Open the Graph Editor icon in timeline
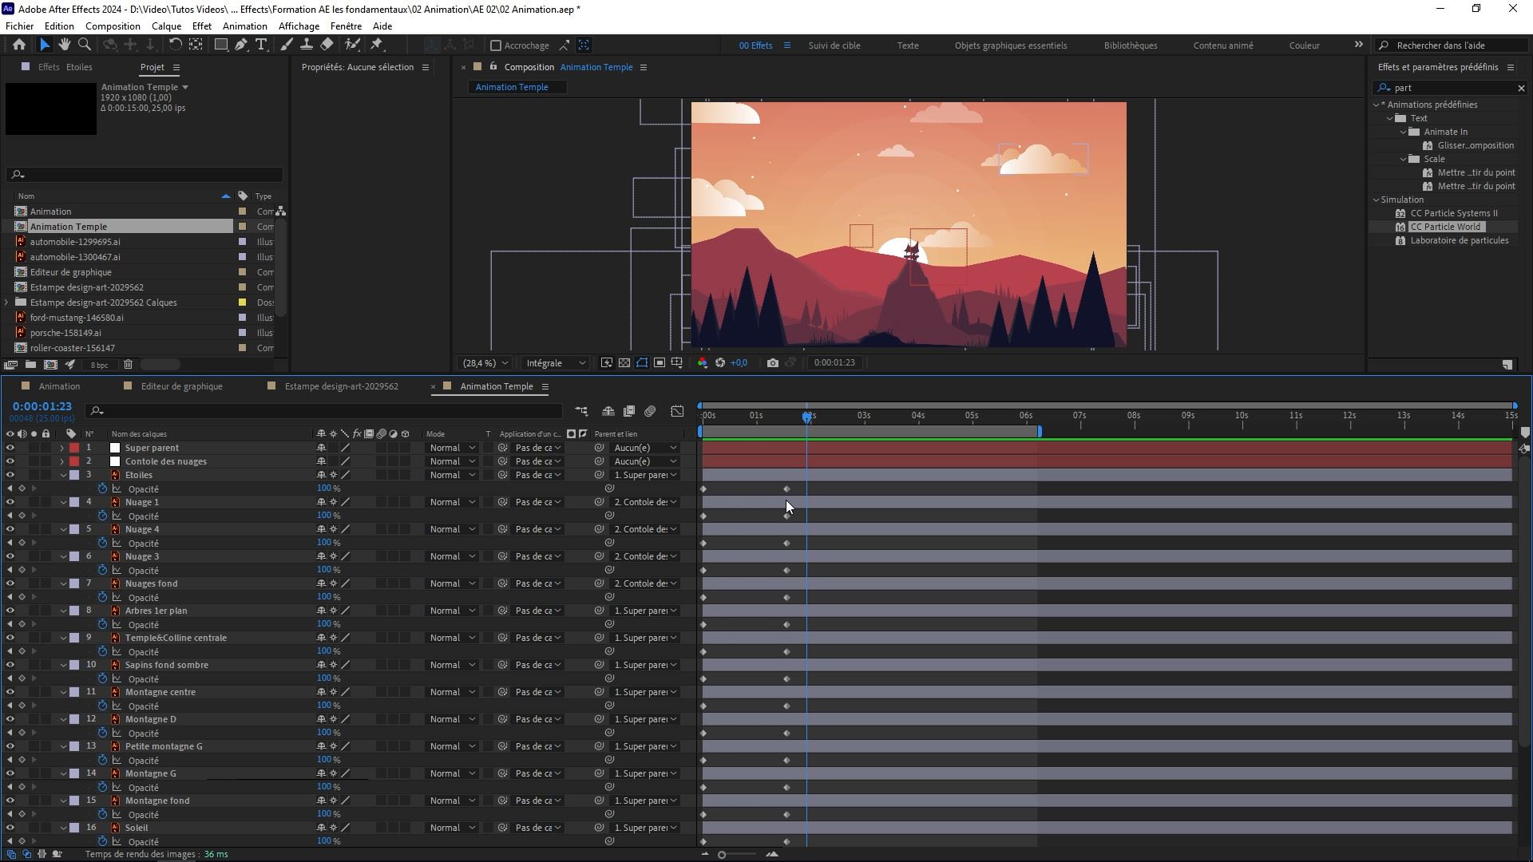The width and height of the screenshot is (1533, 862). (677, 411)
